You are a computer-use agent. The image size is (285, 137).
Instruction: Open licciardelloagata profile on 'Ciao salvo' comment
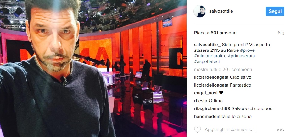211,77
